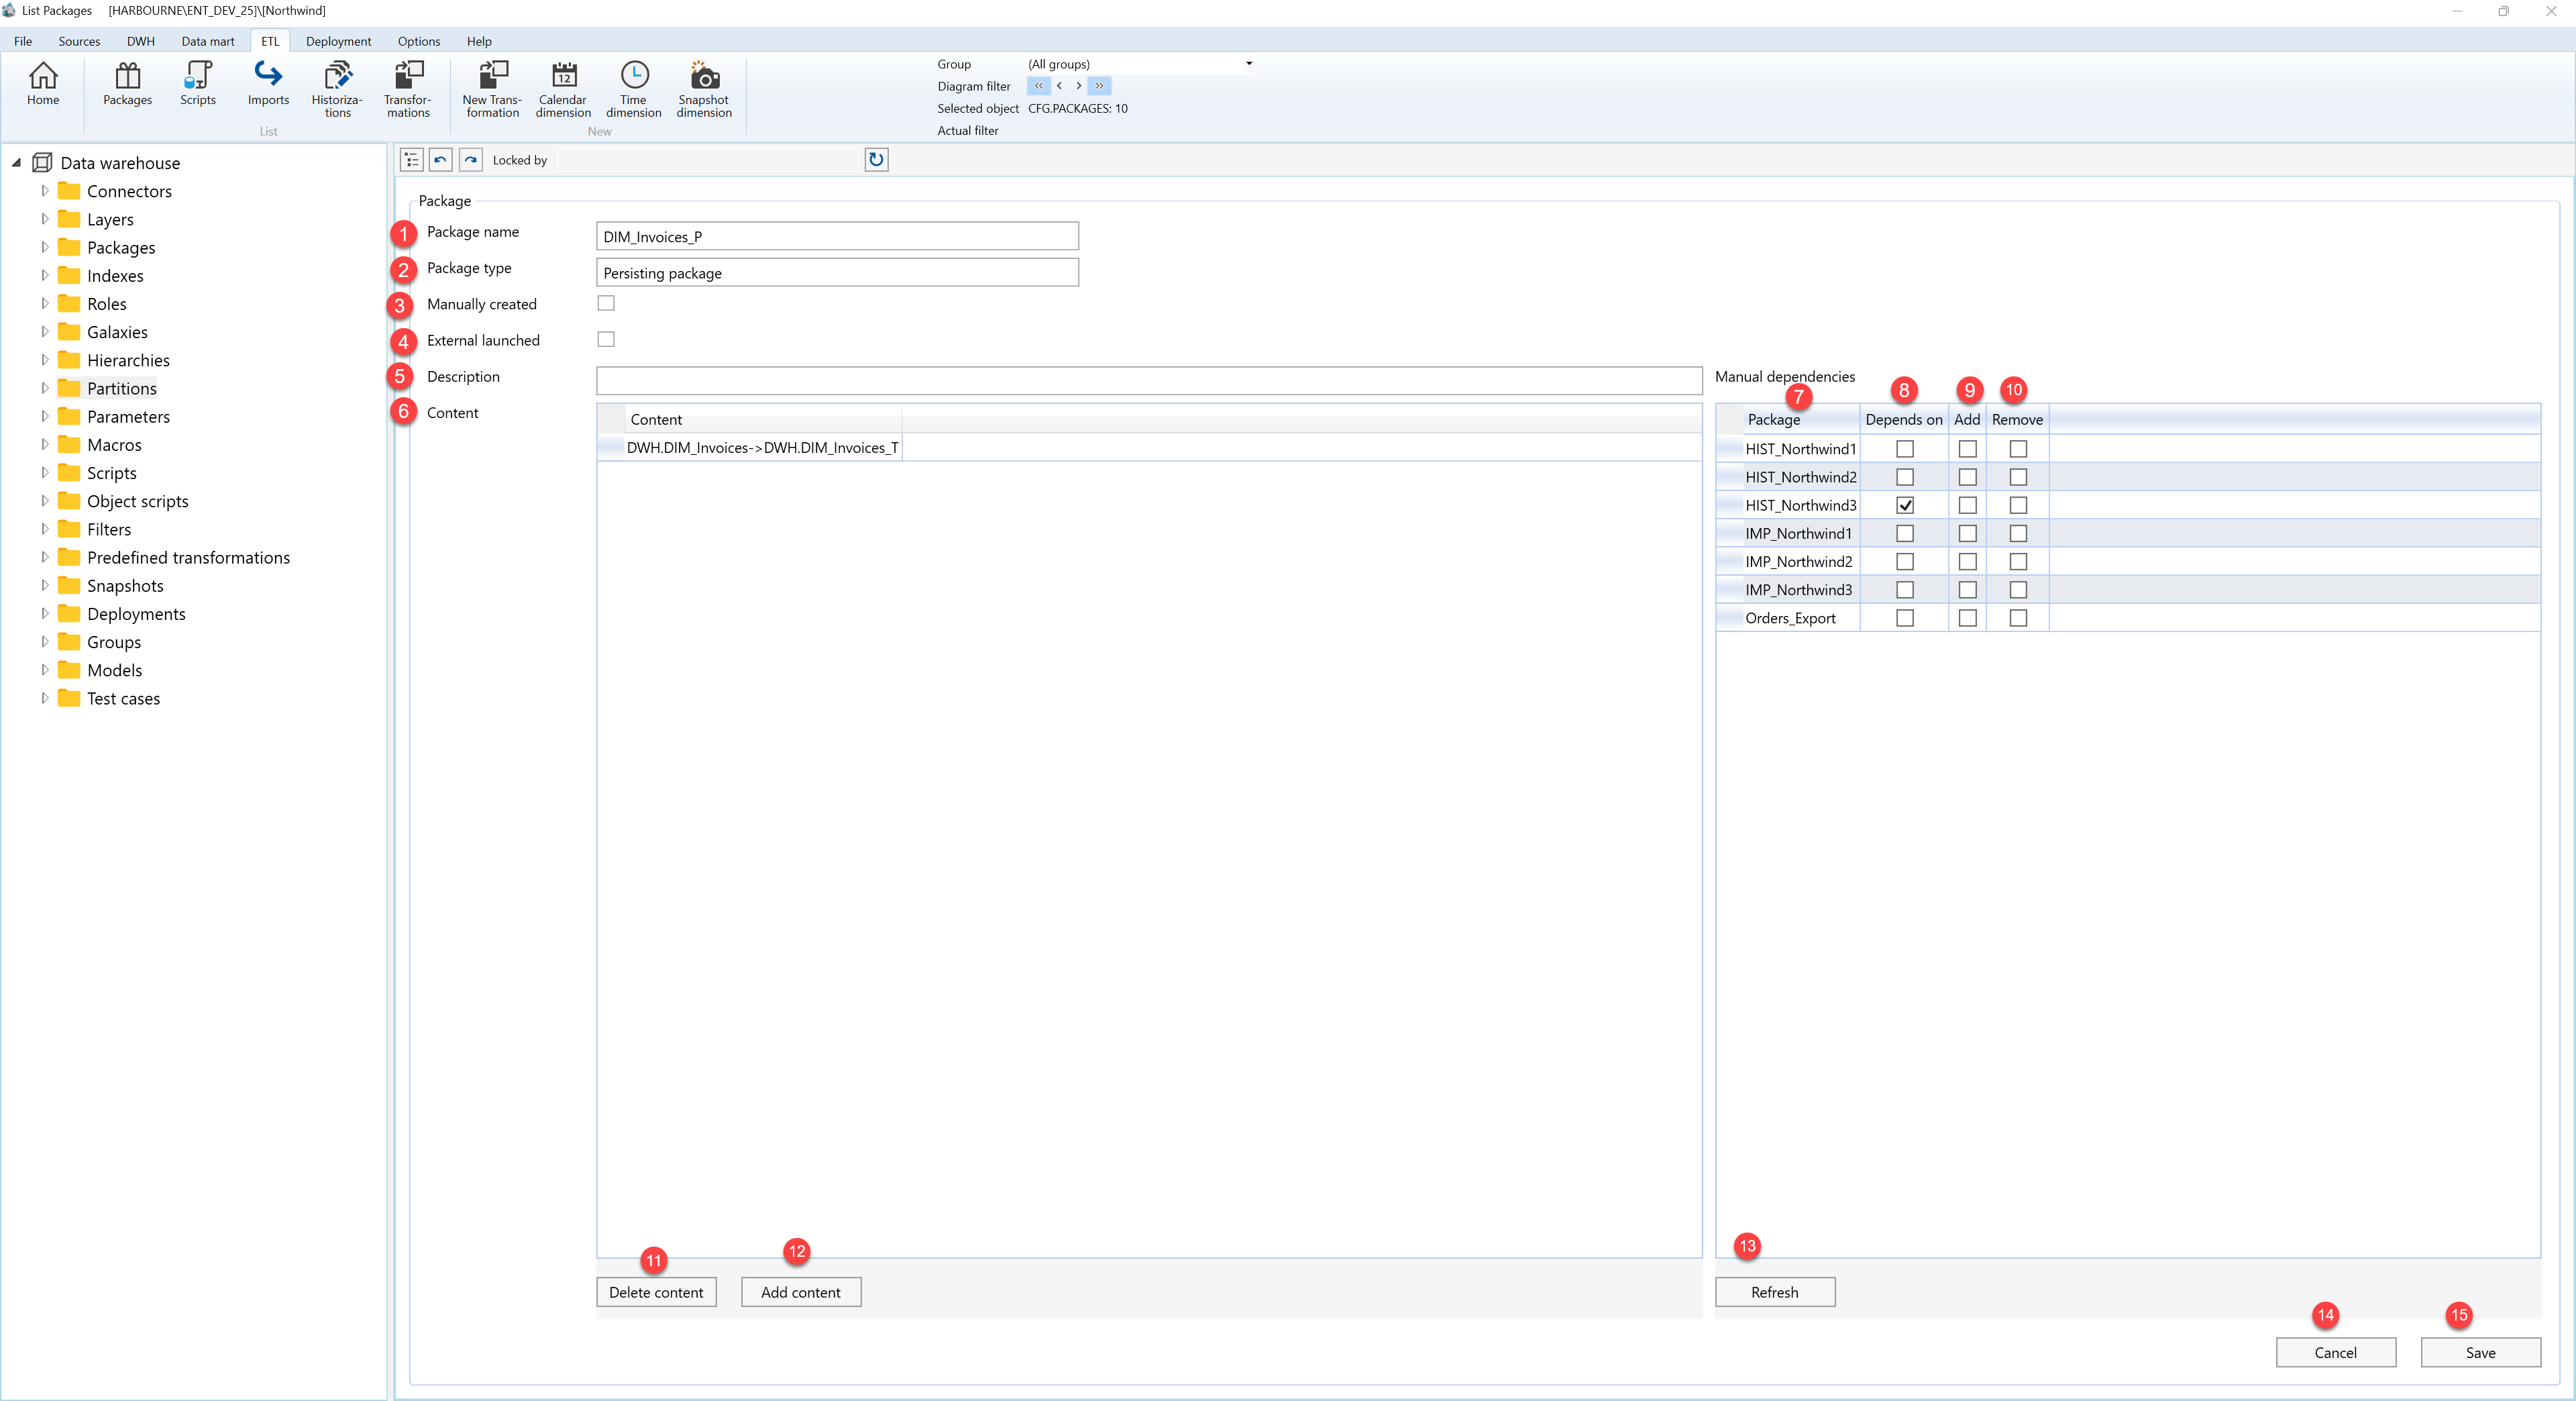The image size is (2576, 1401).
Task: Jump diagram filter to last with double-right arrows
Action: 1099,86
